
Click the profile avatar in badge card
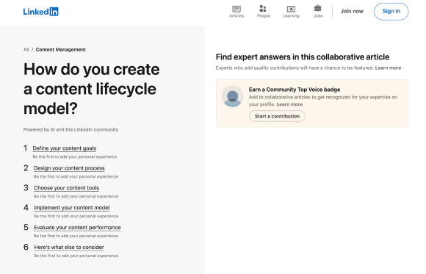(232, 96)
